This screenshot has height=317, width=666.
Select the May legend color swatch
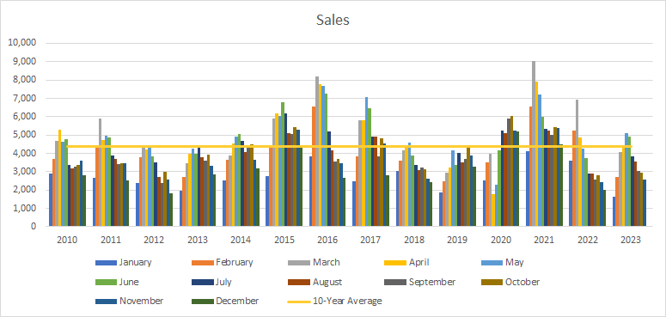click(492, 263)
